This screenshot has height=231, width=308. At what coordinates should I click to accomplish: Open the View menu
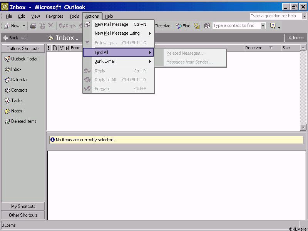pos(35,16)
